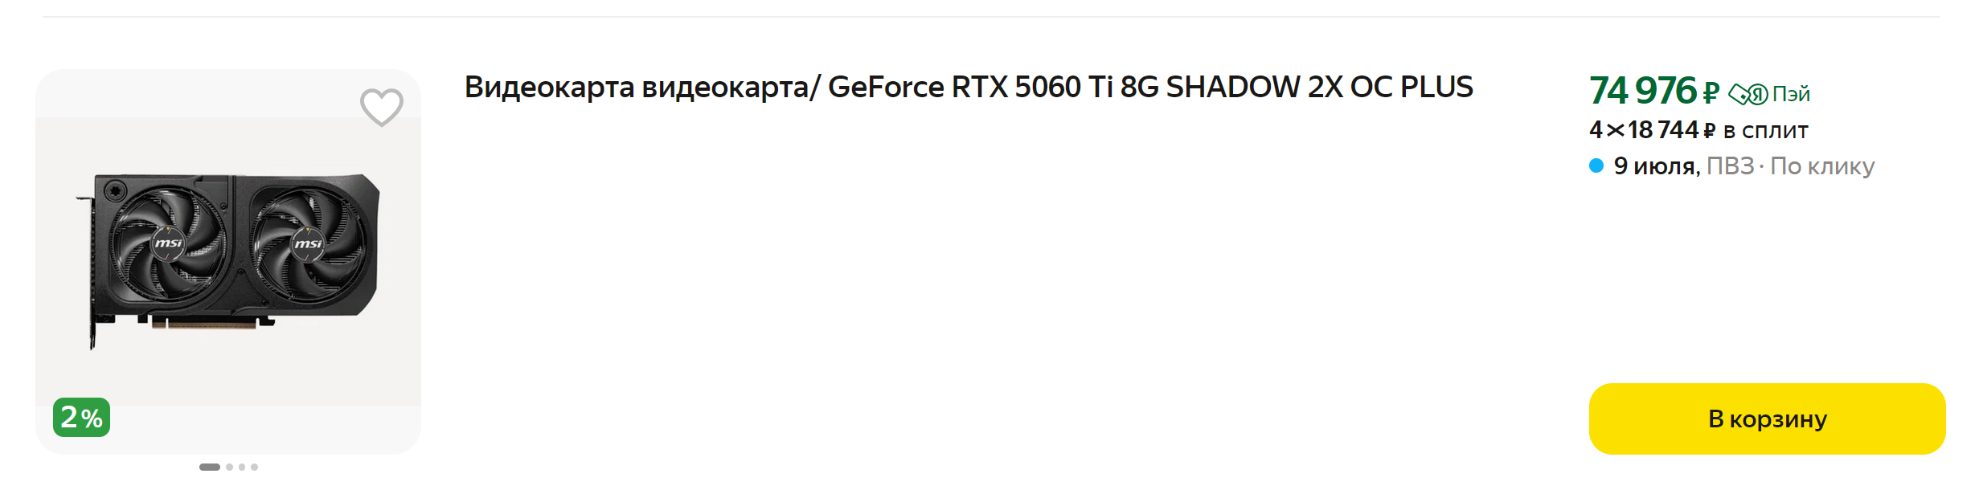Click the right MSI fan in product photo
This screenshot has height=490, width=1975.
[309, 243]
